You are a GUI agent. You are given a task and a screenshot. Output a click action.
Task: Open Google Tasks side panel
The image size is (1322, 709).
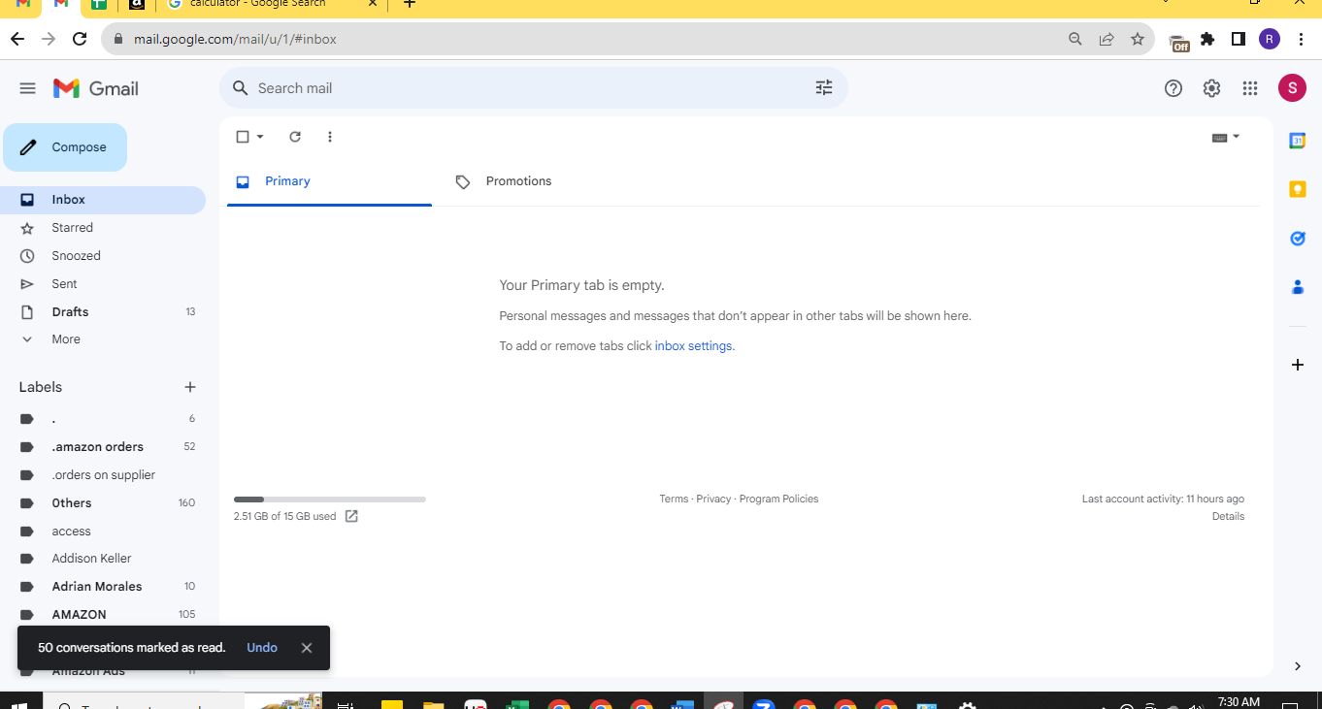[1298, 238]
